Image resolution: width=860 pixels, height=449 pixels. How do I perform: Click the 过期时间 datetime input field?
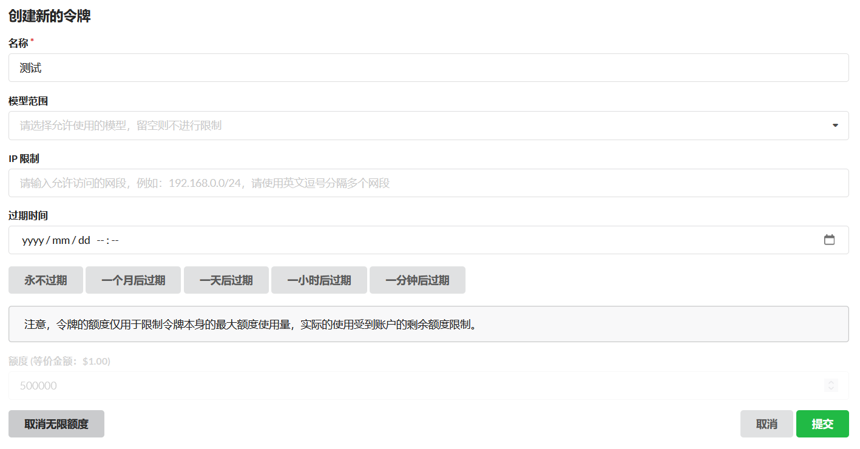pos(364,240)
